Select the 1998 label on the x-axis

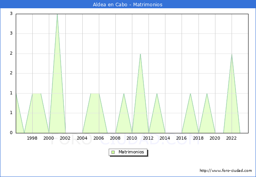(32, 138)
